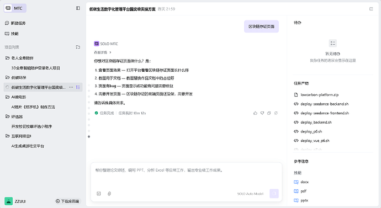
Task: Click the 区块链存证页面 user message bubble
Action: pyautogui.click(x=261, y=26)
